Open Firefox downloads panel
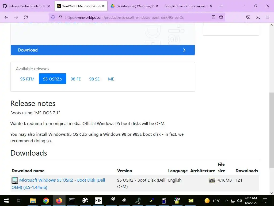This screenshot has width=274, height=206. [x=258, y=17]
